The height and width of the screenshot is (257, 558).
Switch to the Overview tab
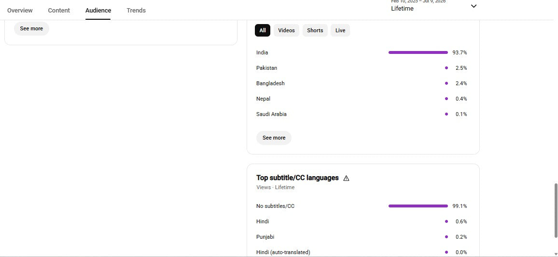pyautogui.click(x=20, y=10)
